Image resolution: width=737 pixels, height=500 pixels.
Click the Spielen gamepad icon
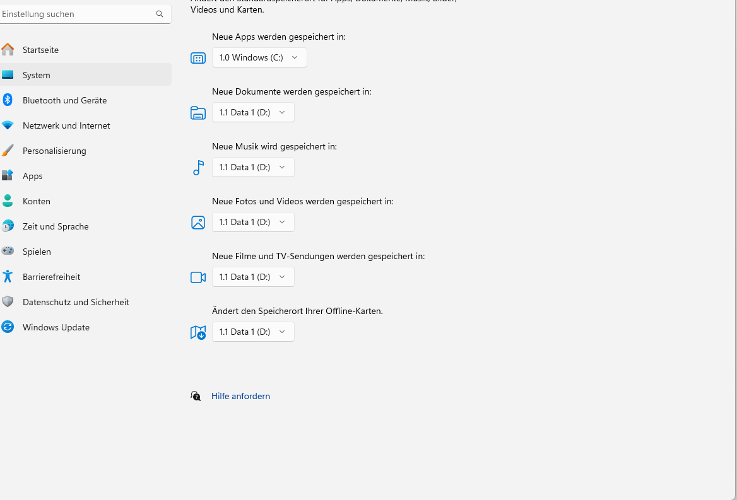point(8,251)
